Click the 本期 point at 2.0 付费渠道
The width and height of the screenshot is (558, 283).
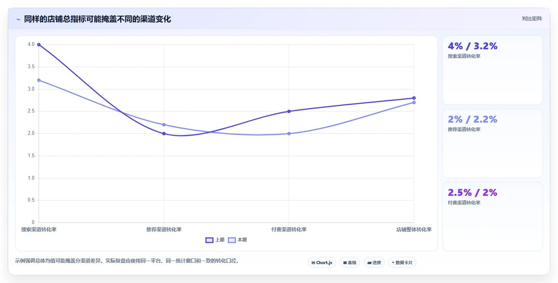point(289,134)
